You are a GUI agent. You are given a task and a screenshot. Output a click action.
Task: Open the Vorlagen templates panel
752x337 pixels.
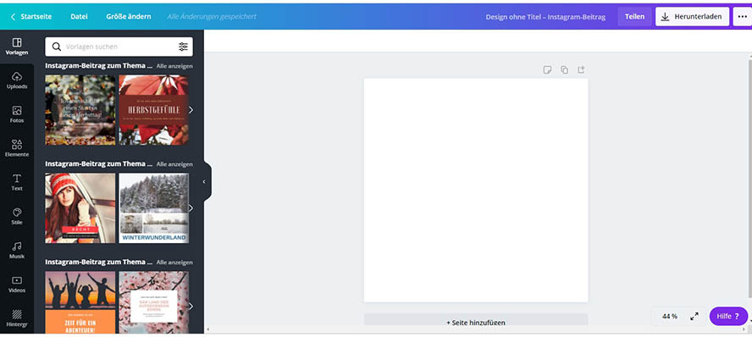(17, 47)
